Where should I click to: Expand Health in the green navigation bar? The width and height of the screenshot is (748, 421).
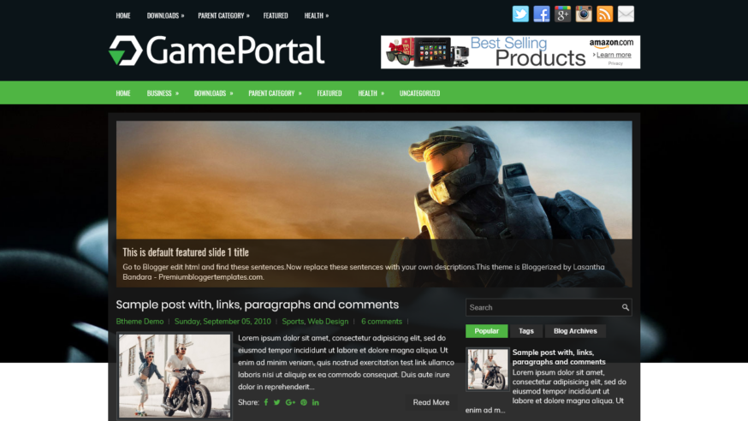[371, 93]
